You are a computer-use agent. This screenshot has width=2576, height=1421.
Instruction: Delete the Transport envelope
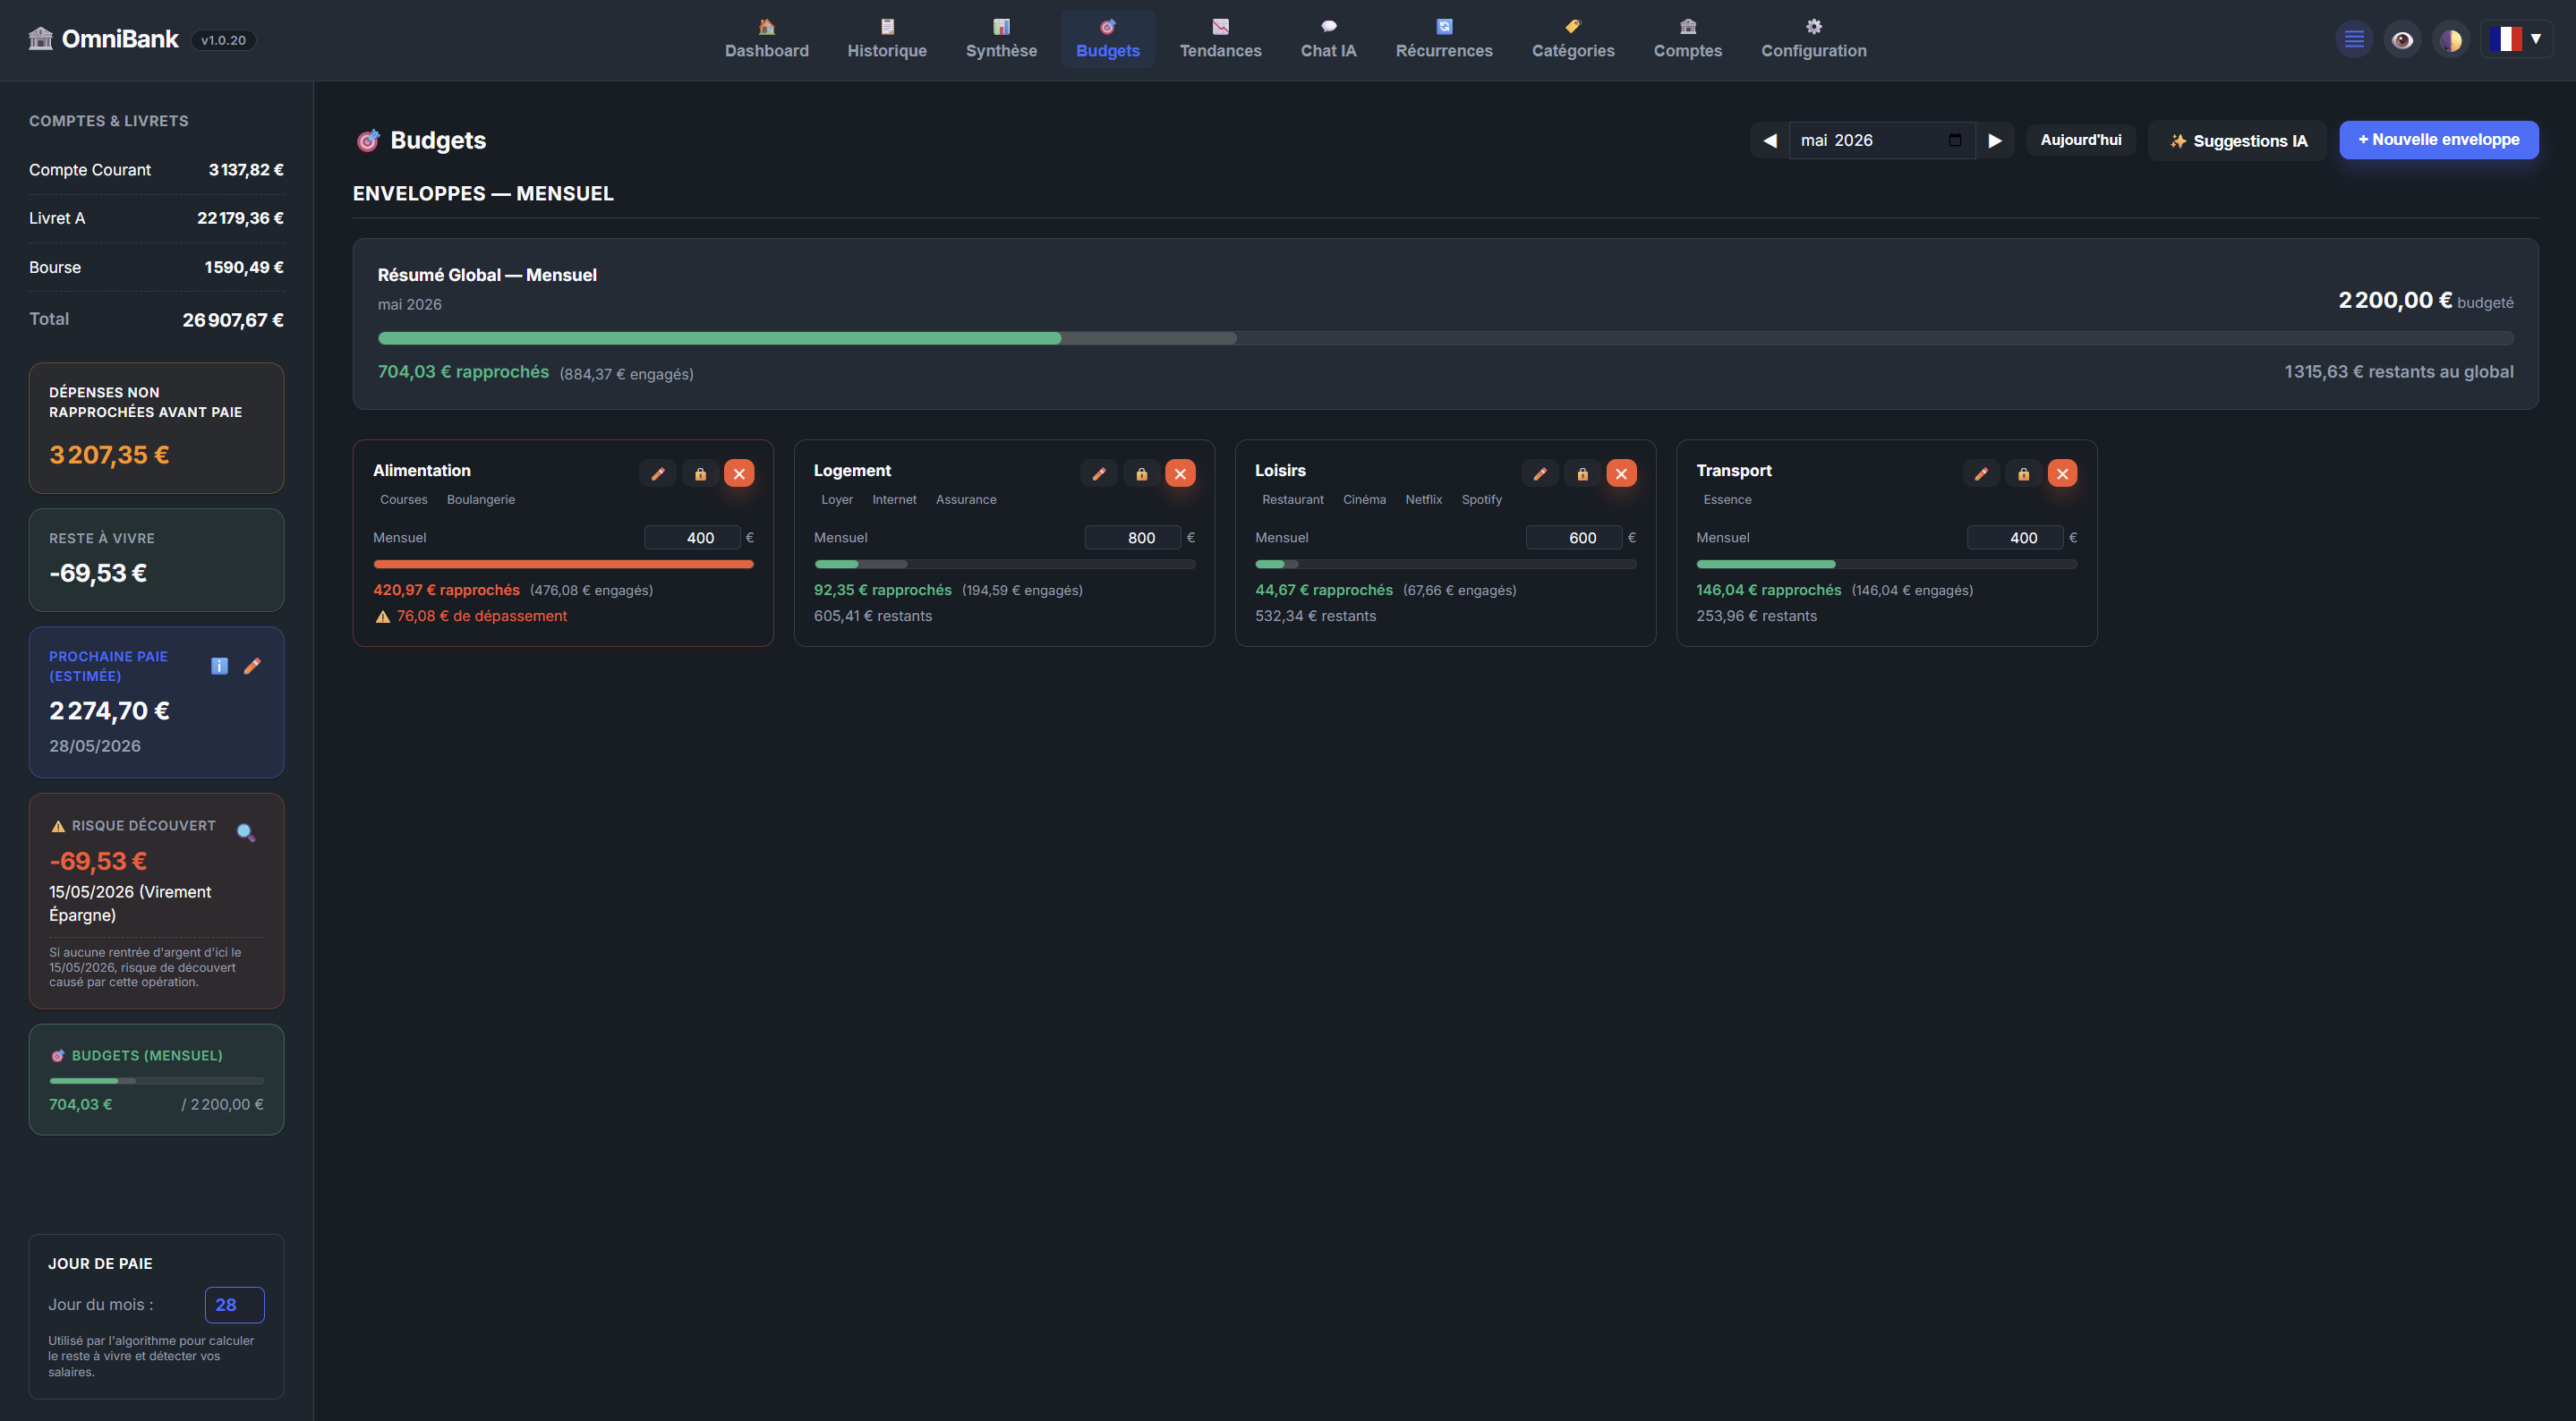(x=2062, y=473)
